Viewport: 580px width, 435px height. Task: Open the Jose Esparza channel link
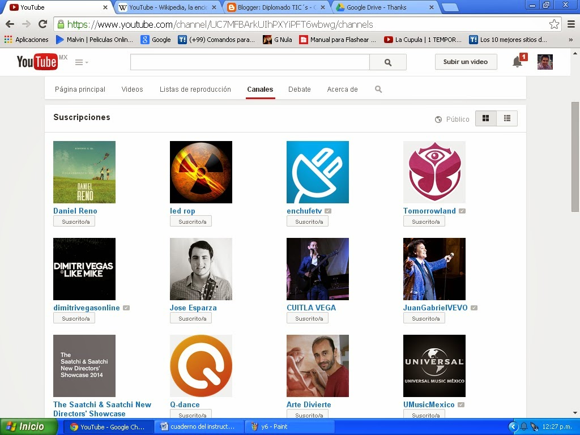pyautogui.click(x=193, y=308)
